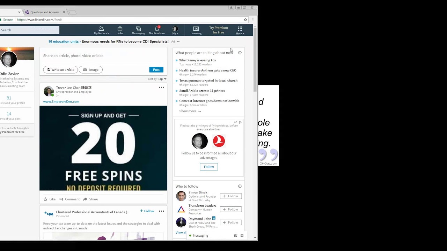The image size is (447, 251).
Task: Click the LinkedIn Search box
Action: (30, 30)
